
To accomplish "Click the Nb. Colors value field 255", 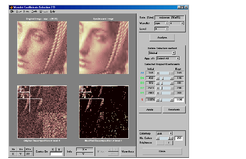I will 179,138.
